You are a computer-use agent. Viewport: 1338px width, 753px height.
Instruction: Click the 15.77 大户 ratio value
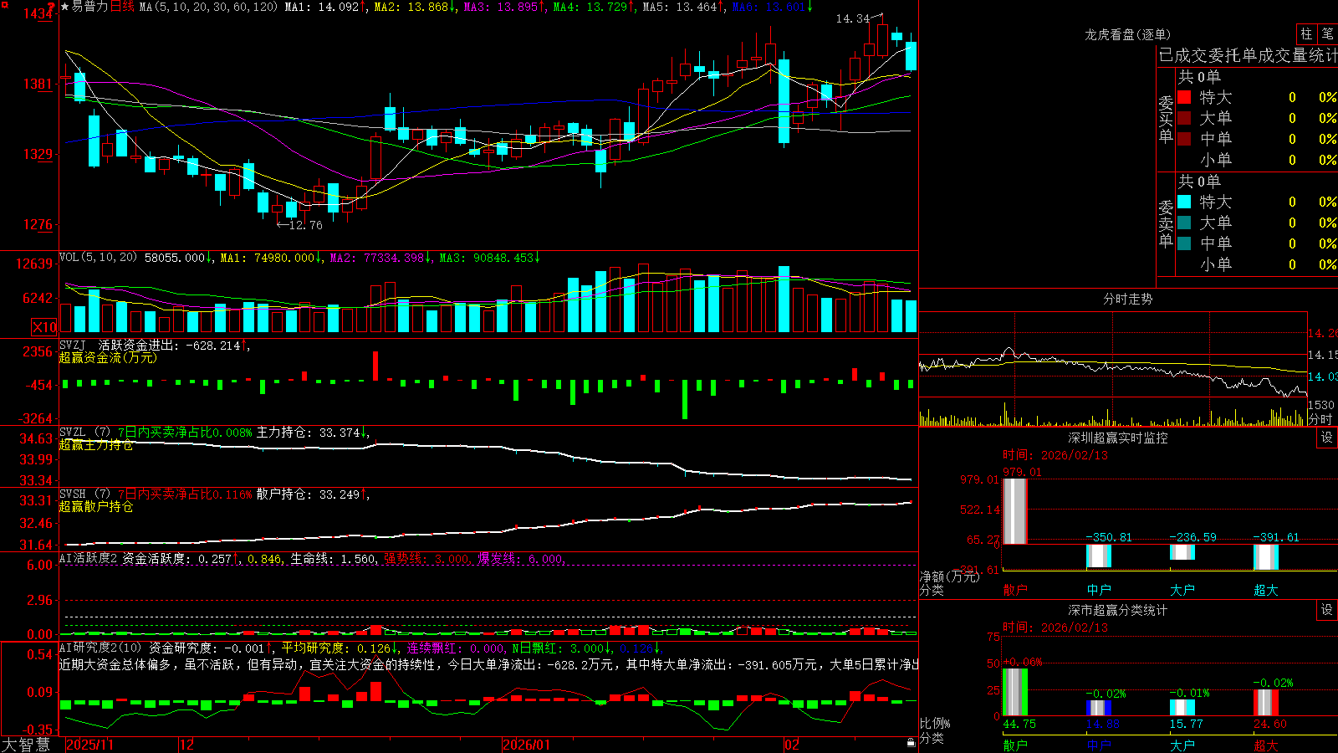(x=1187, y=724)
